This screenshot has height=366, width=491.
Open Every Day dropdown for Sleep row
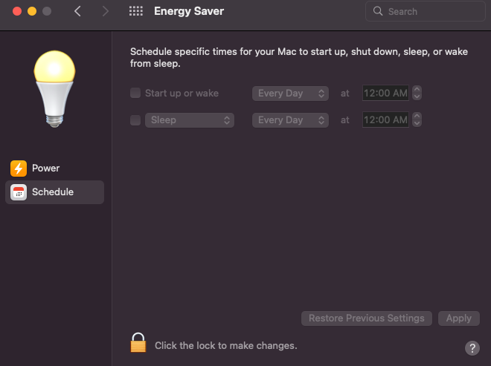290,120
